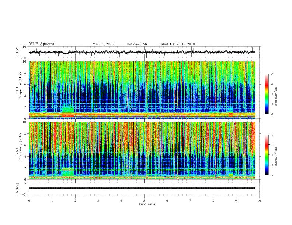Click the ch.2 color bar "log(PSD)(V²/Hz)" label

(x=276, y=157)
